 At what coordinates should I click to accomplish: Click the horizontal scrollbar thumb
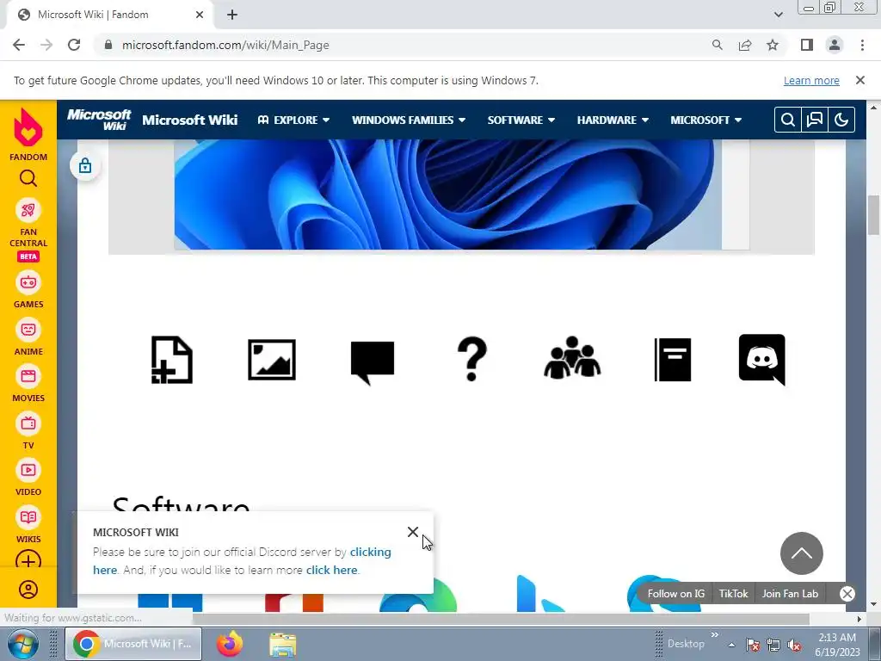[500, 619]
